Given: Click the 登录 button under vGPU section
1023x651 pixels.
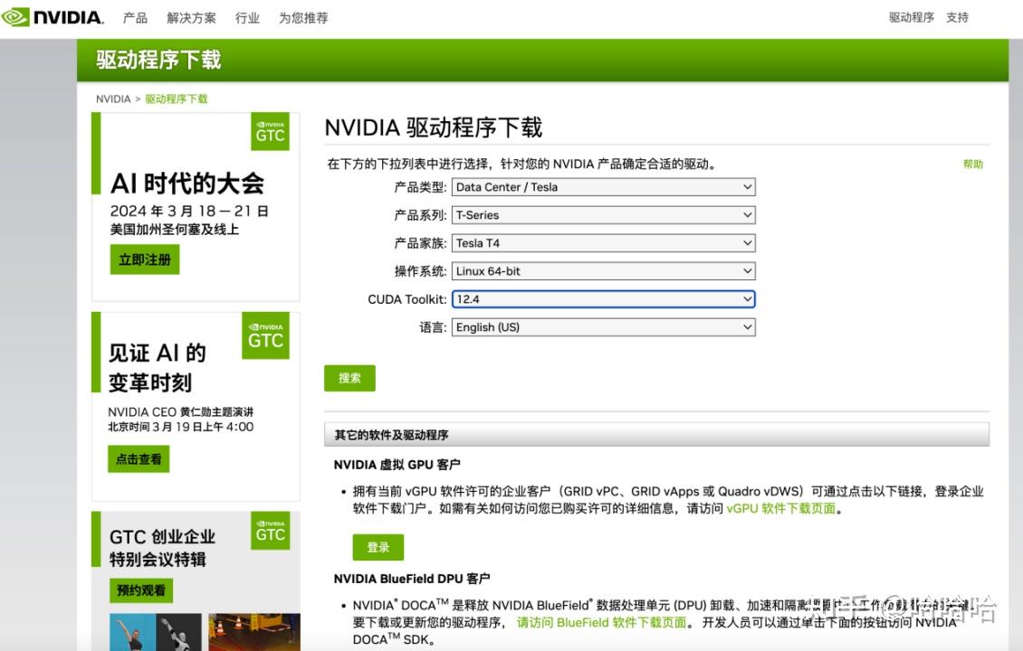Looking at the screenshot, I should [378, 547].
